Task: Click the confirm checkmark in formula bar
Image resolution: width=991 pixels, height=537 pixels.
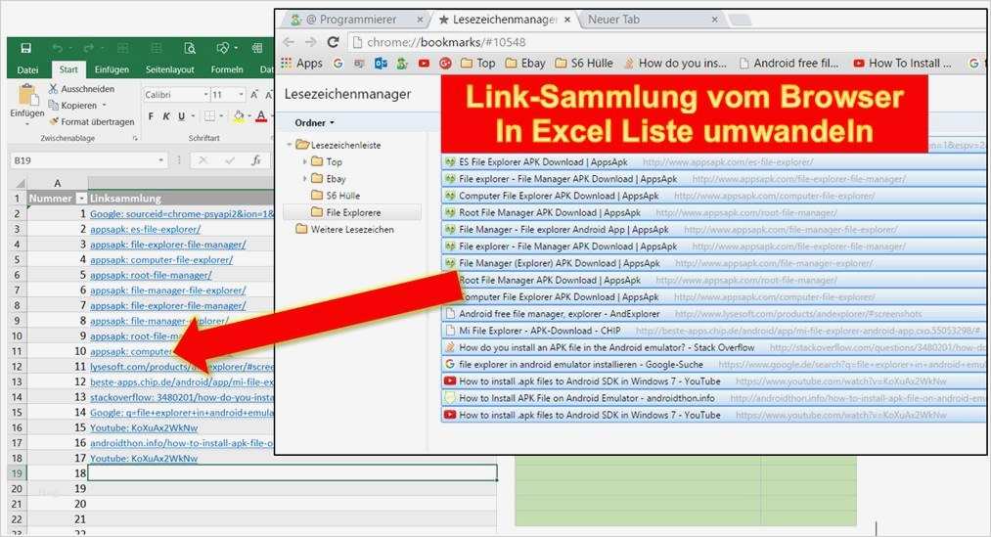Action: click(230, 160)
